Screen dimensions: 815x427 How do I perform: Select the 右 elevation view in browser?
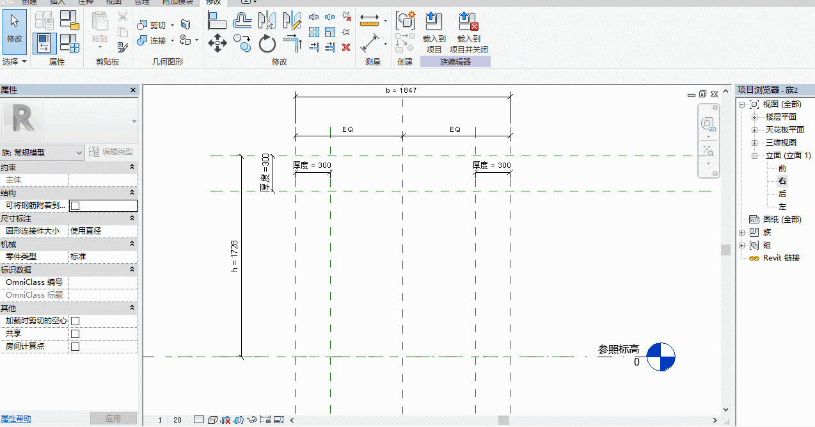[x=782, y=181]
